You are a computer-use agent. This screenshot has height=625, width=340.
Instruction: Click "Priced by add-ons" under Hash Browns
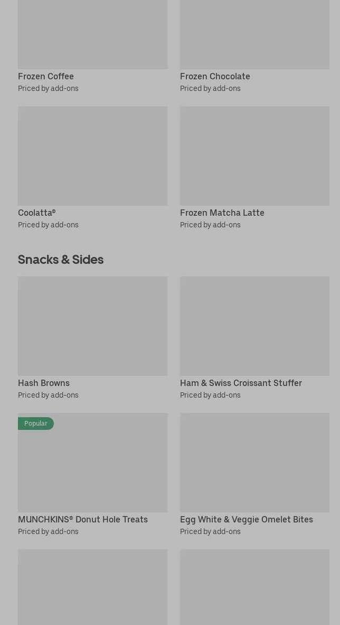coord(48,395)
